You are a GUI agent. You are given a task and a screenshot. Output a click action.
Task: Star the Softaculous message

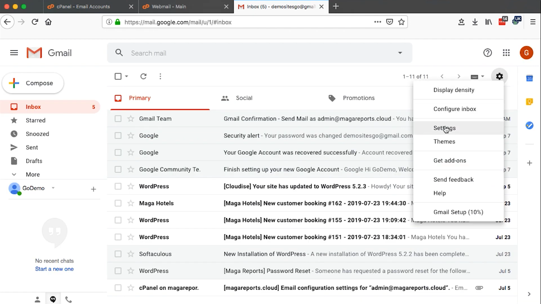pyautogui.click(x=131, y=254)
